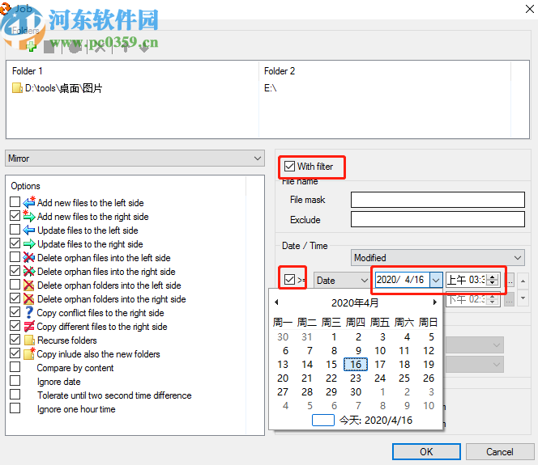Enable Ignore date option
The image size is (538, 465).
click(x=15, y=380)
